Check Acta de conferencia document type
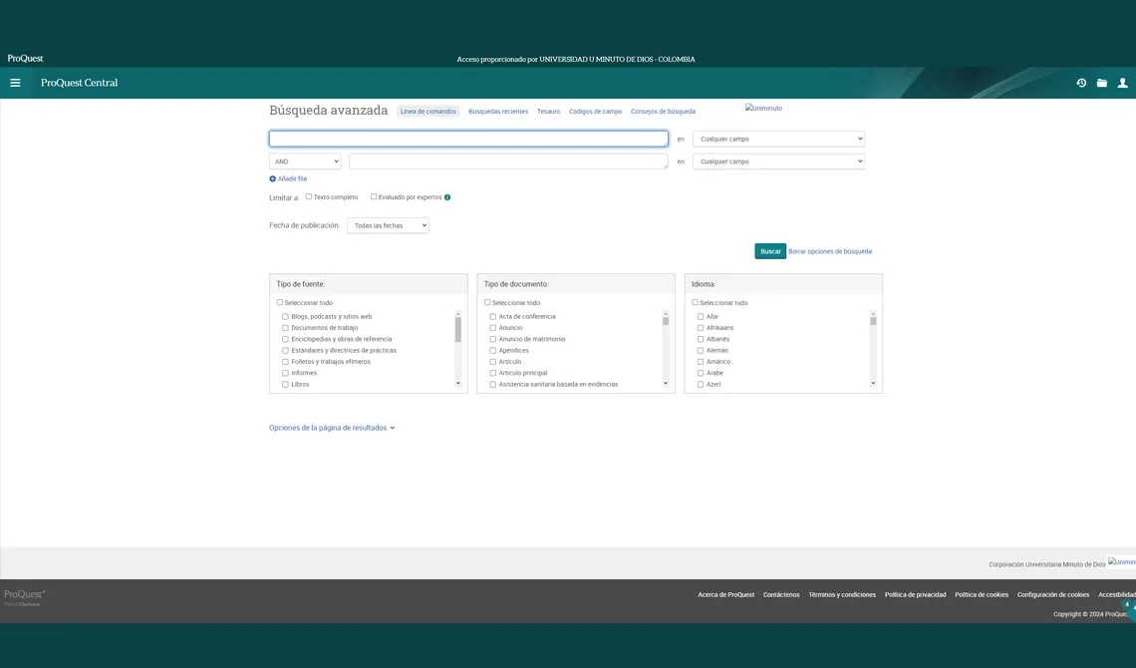This screenshot has width=1136, height=668. (493, 317)
